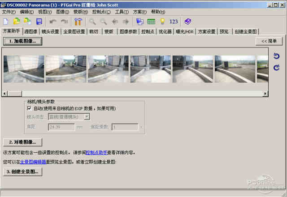The width and height of the screenshot is (287, 197).
Task: Click the 1. 加载图像 button
Action: pos(22,41)
